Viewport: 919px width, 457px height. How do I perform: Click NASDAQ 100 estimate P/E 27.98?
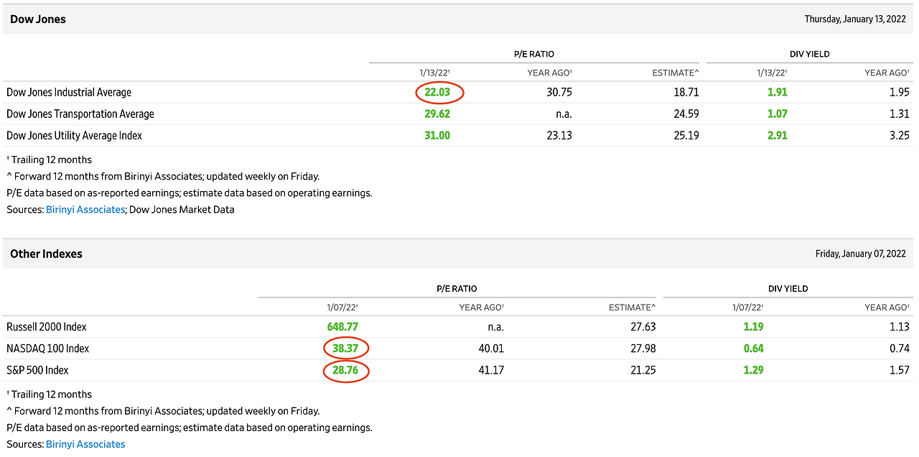(x=643, y=348)
